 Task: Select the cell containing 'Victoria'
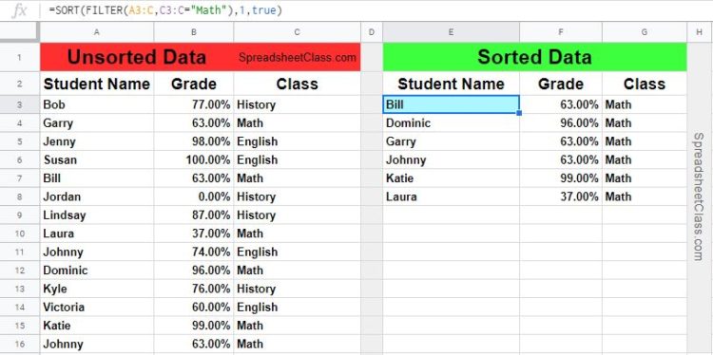pyautogui.click(x=97, y=307)
